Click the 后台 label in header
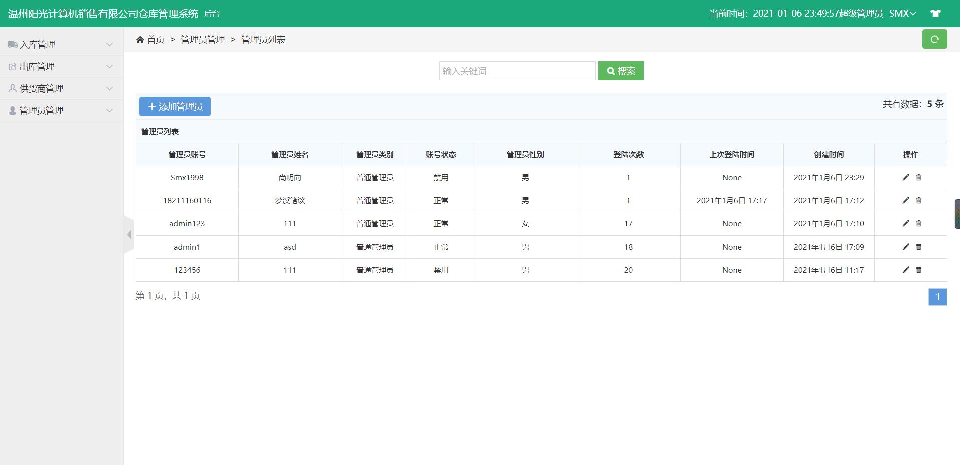This screenshot has height=465, width=960. point(212,14)
